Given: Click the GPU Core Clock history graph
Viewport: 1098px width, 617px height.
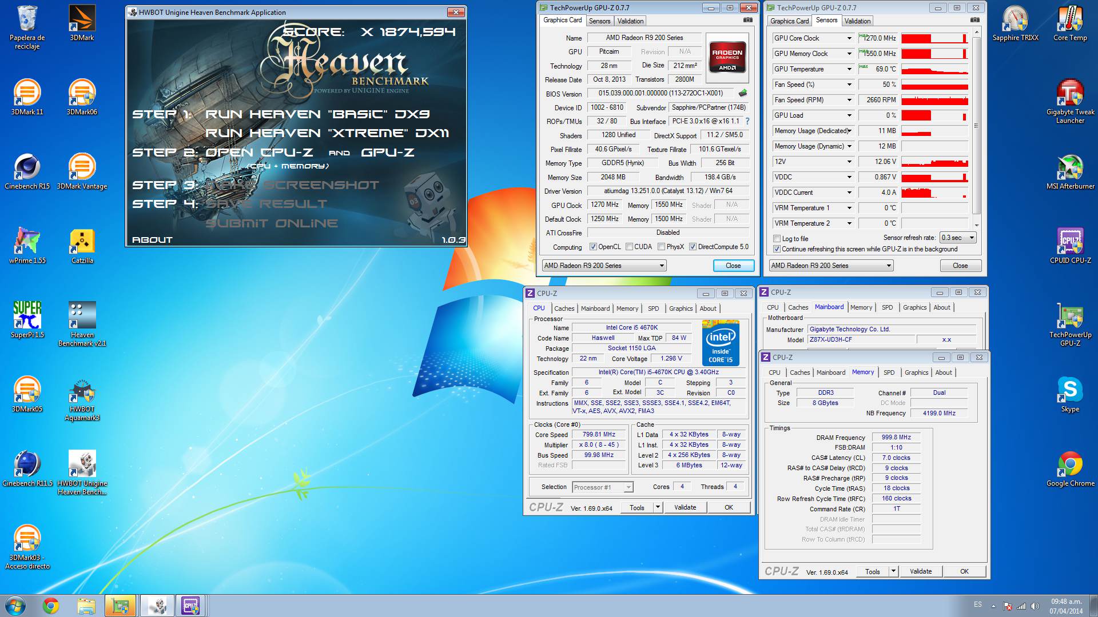Looking at the screenshot, I should (x=934, y=38).
